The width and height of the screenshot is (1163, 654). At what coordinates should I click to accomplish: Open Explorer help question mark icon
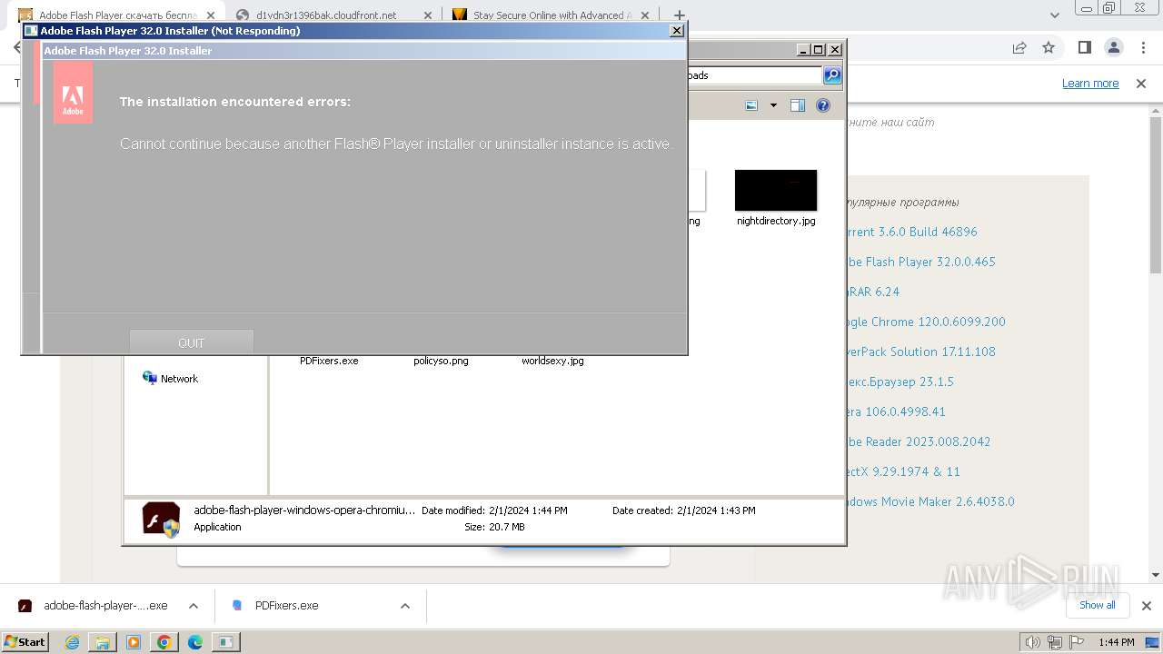click(823, 105)
